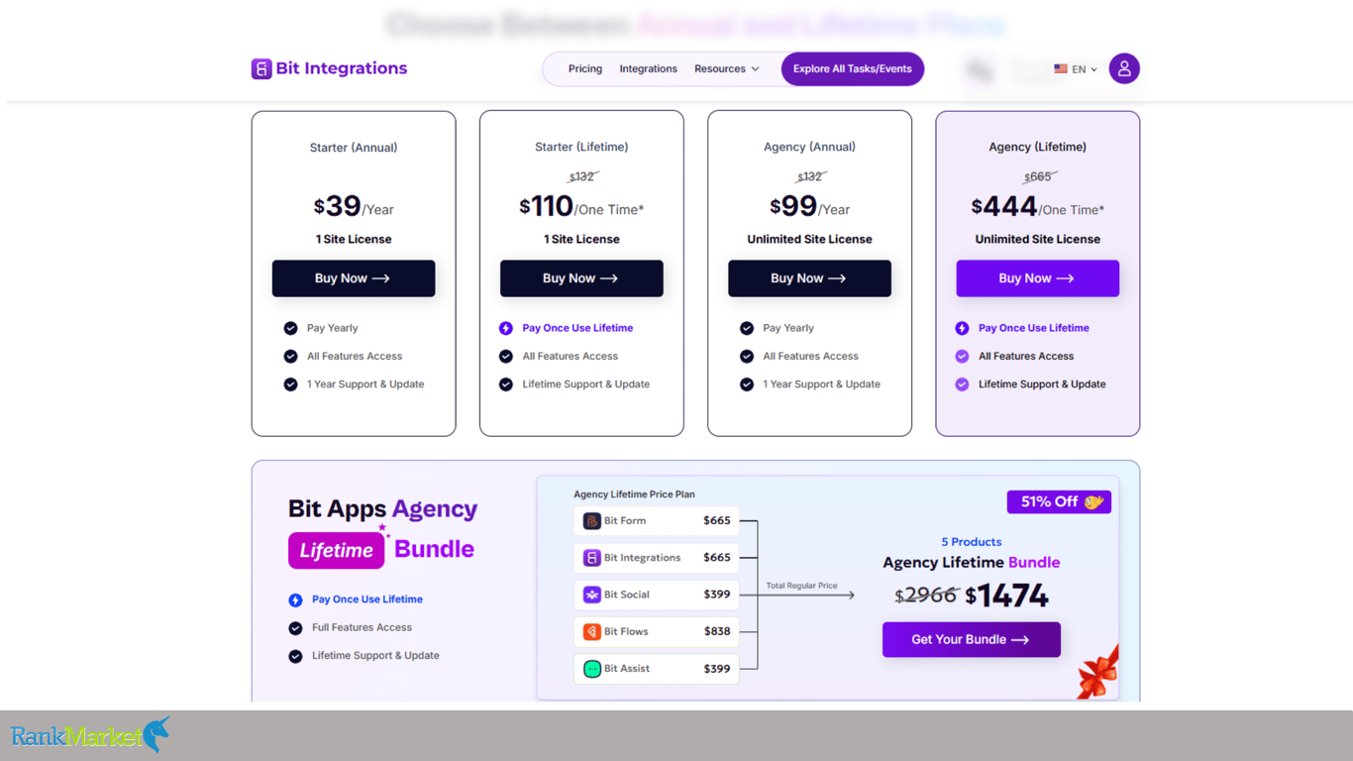The image size is (1353, 761).
Task: Click 1 Year Support checkmark in Starter (Annual)
Action: coord(290,384)
